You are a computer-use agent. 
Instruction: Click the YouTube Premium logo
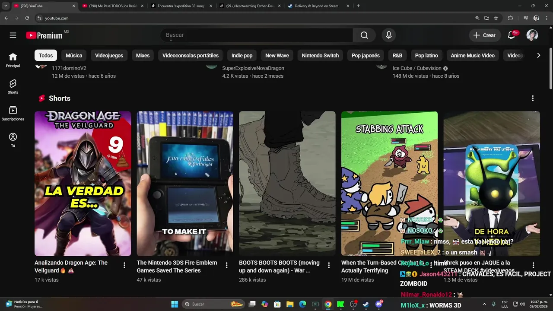(x=44, y=35)
